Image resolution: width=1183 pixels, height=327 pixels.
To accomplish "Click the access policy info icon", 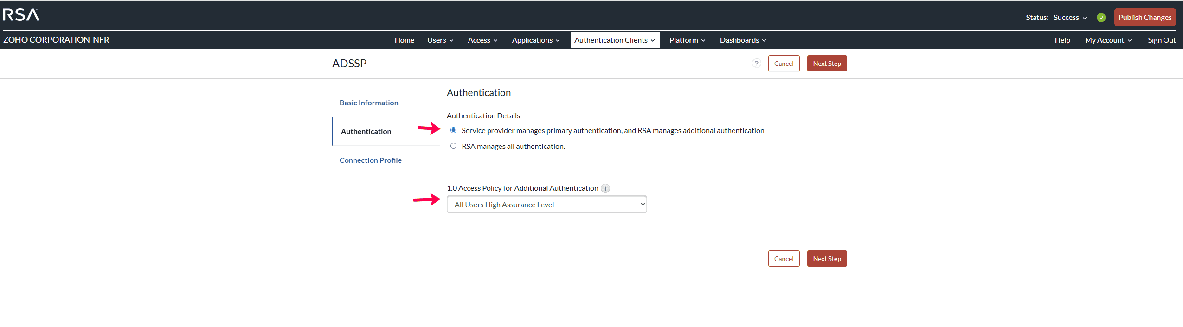I will tap(605, 188).
